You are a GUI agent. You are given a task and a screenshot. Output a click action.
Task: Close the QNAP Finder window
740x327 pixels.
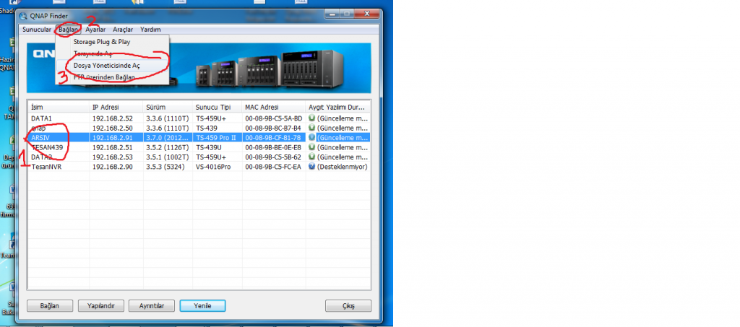pos(366,14)
